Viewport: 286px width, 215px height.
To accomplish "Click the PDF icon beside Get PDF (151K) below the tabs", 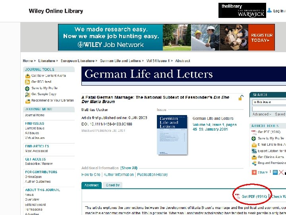I will [x=238, y=196].
